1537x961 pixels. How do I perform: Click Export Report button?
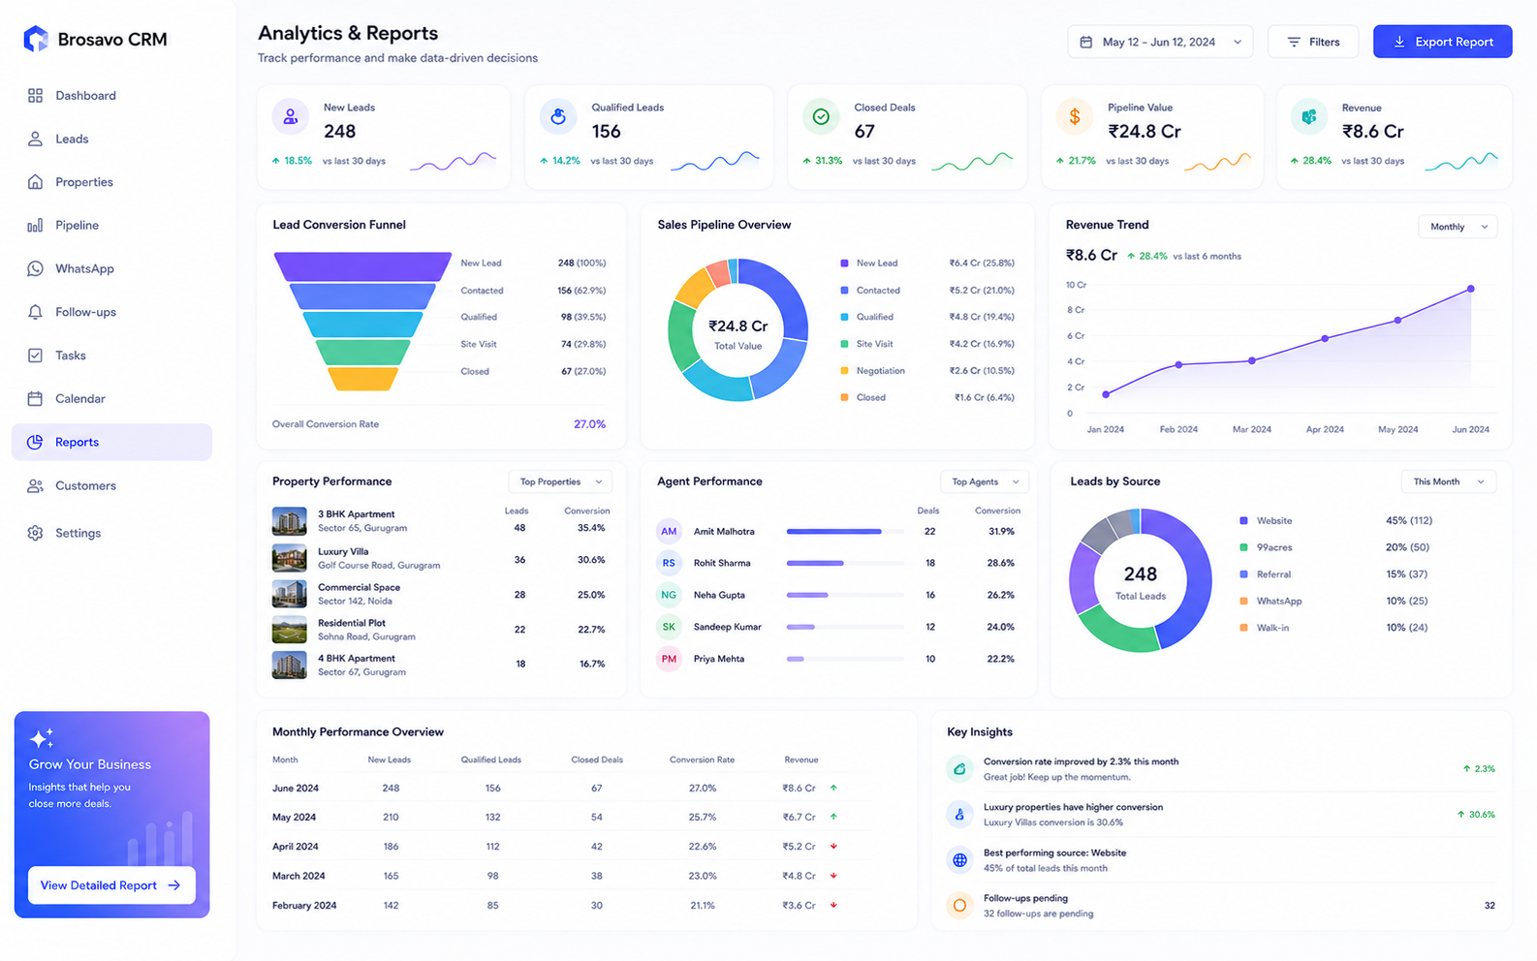tap(1442, 42)
